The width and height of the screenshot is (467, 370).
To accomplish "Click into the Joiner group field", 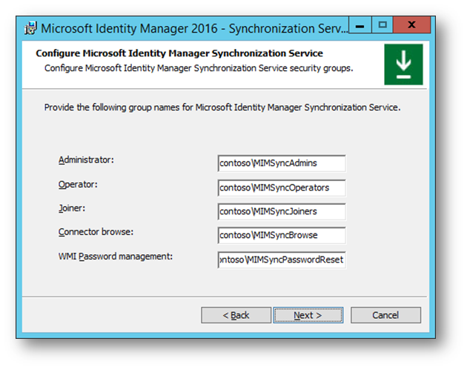I will pyautogui.click(x=282, y=211).
